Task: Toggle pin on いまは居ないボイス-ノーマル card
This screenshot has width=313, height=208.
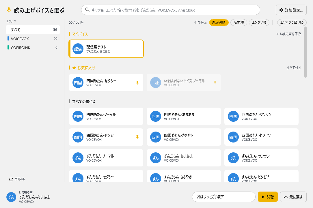Action: click(215, 83)
